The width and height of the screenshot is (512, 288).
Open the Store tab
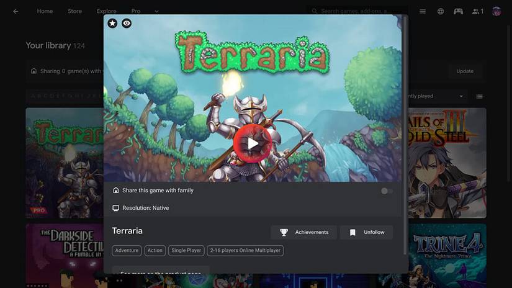pos(74,11)
